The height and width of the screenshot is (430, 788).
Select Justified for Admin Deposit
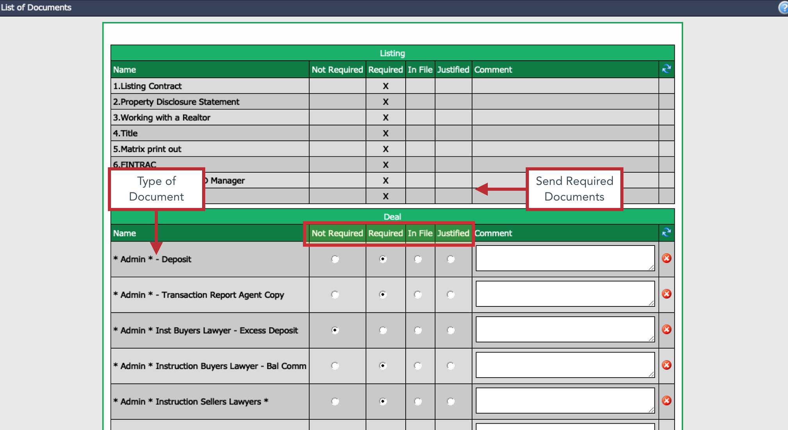click(x=451, y=259)
